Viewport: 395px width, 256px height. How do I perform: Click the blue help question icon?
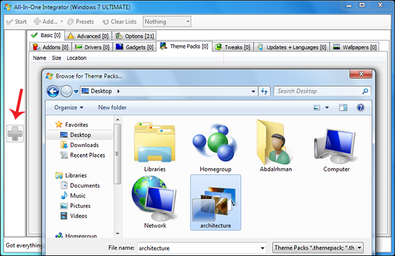(360, 108)
